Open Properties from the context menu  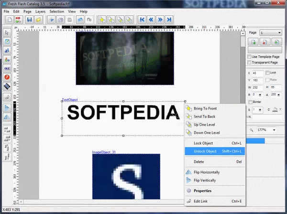point(215,191)
